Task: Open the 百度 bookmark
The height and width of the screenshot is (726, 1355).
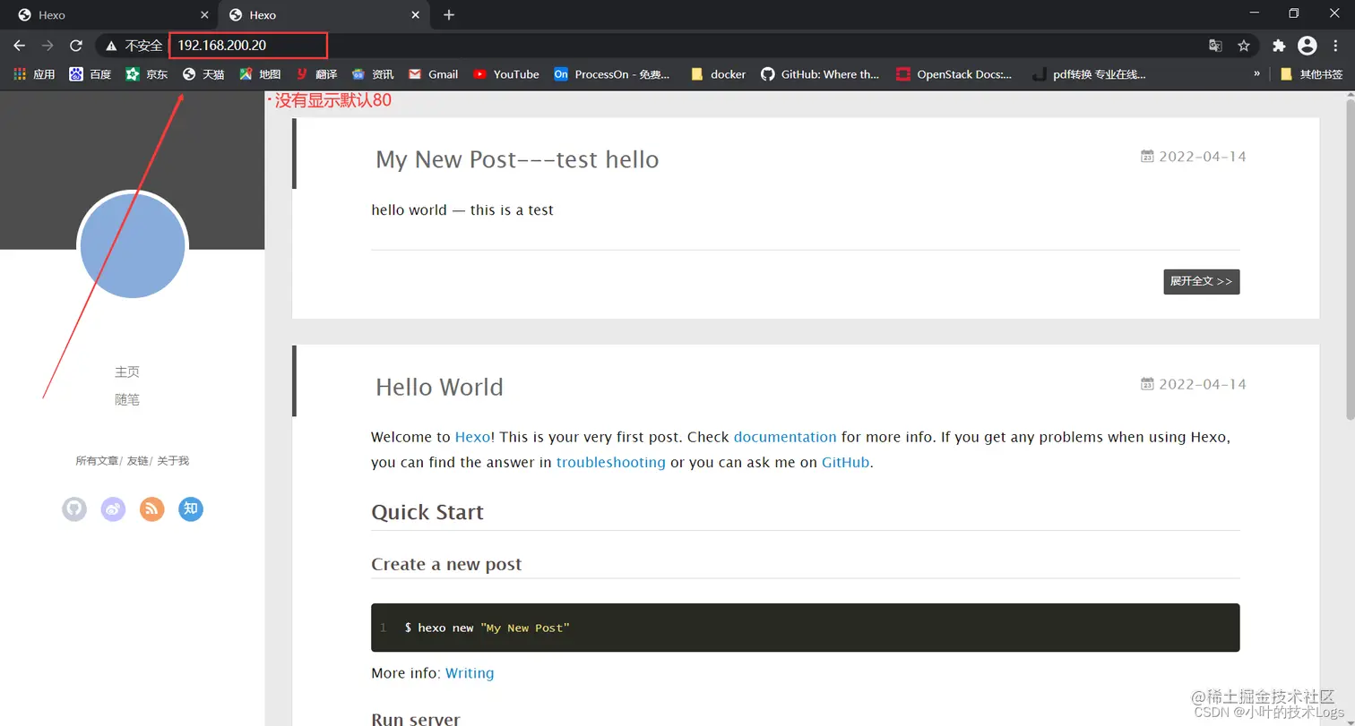Action: 91,74
